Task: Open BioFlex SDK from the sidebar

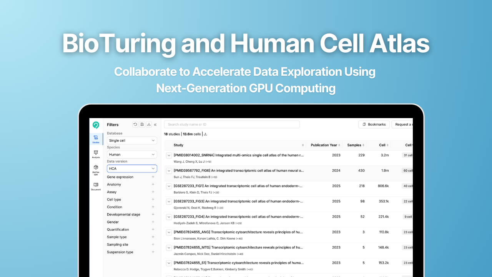Action: pos(96,170)
